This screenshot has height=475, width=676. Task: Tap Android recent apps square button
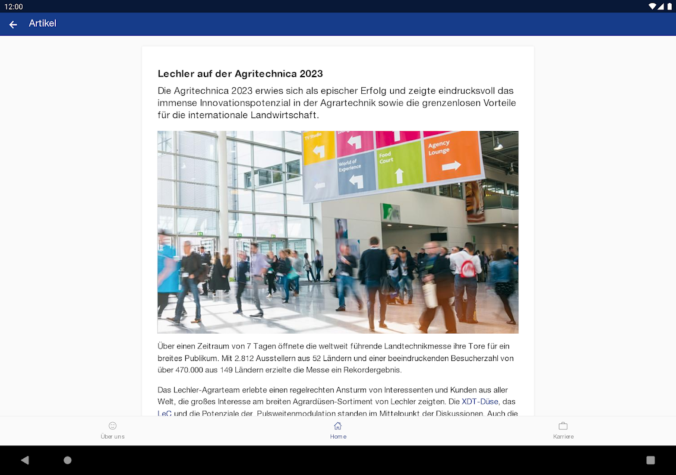(650, 460)
